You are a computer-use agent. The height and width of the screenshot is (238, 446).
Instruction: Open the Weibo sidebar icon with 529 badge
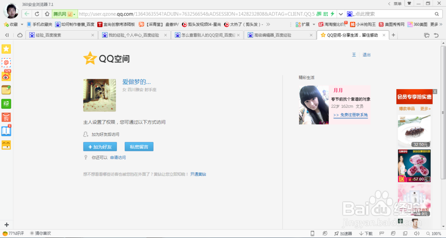[x=6, y=76]
